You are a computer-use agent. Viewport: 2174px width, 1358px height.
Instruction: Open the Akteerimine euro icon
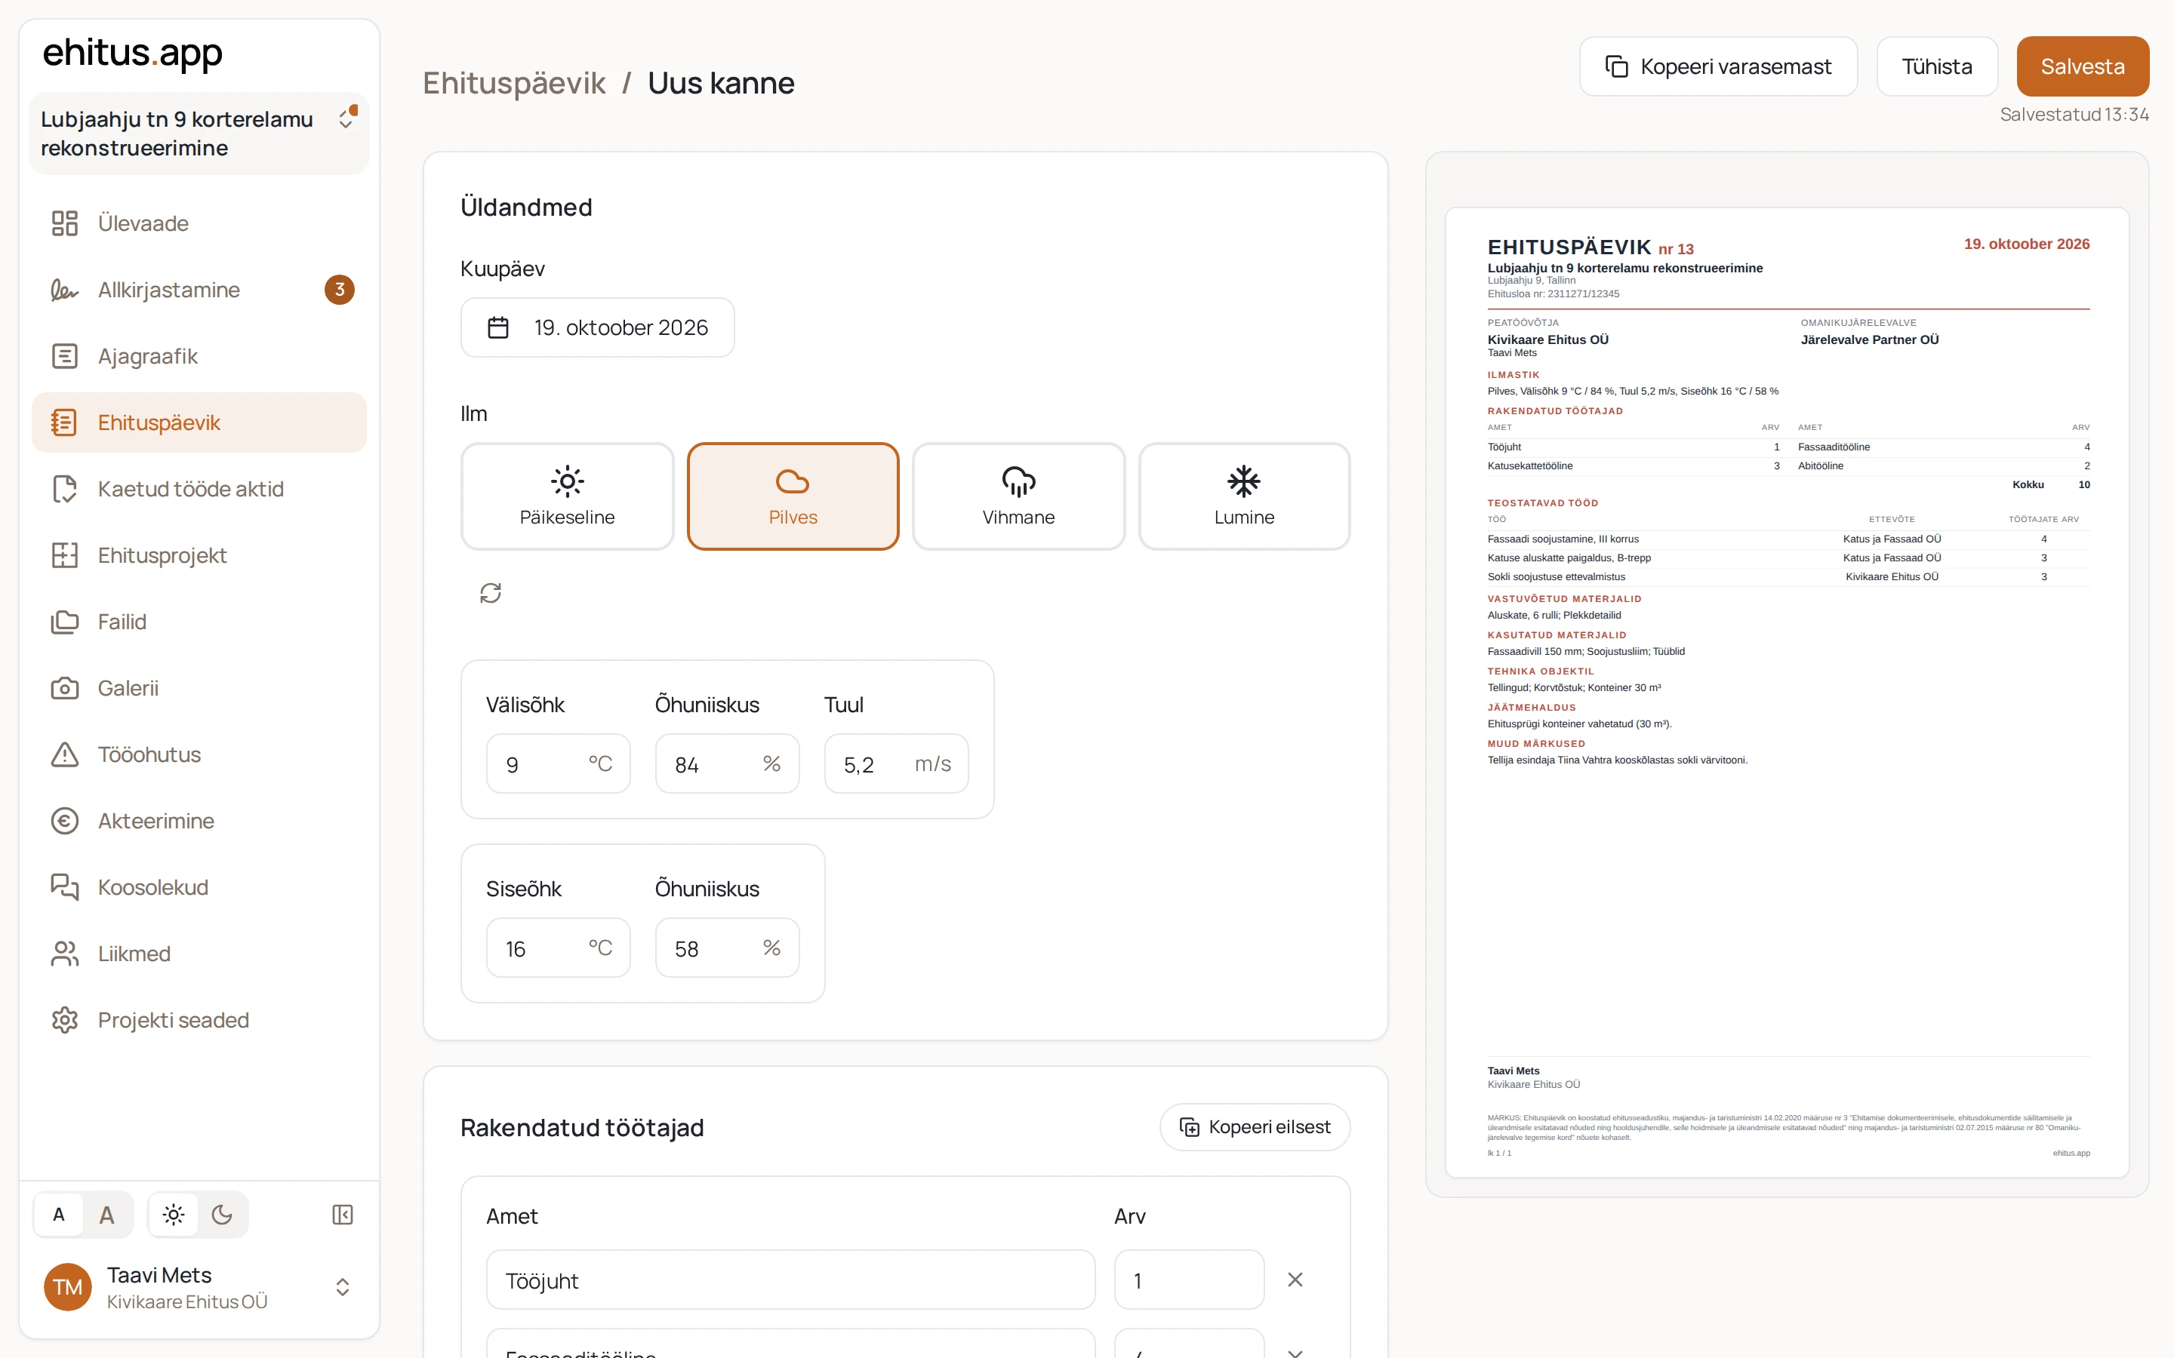(x=65, y=821)
